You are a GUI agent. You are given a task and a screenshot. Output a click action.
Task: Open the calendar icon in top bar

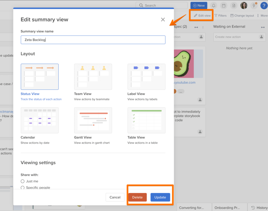224,5
